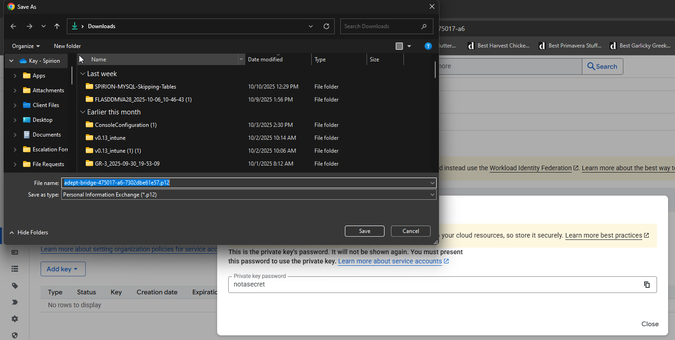Viewport: 675px width, 340px height.
Task: Collapse the Earlier this month group
Action: point(83,112)
